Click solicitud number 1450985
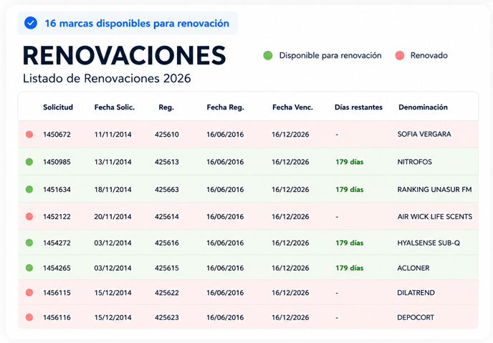 click(x=57, y=162)
